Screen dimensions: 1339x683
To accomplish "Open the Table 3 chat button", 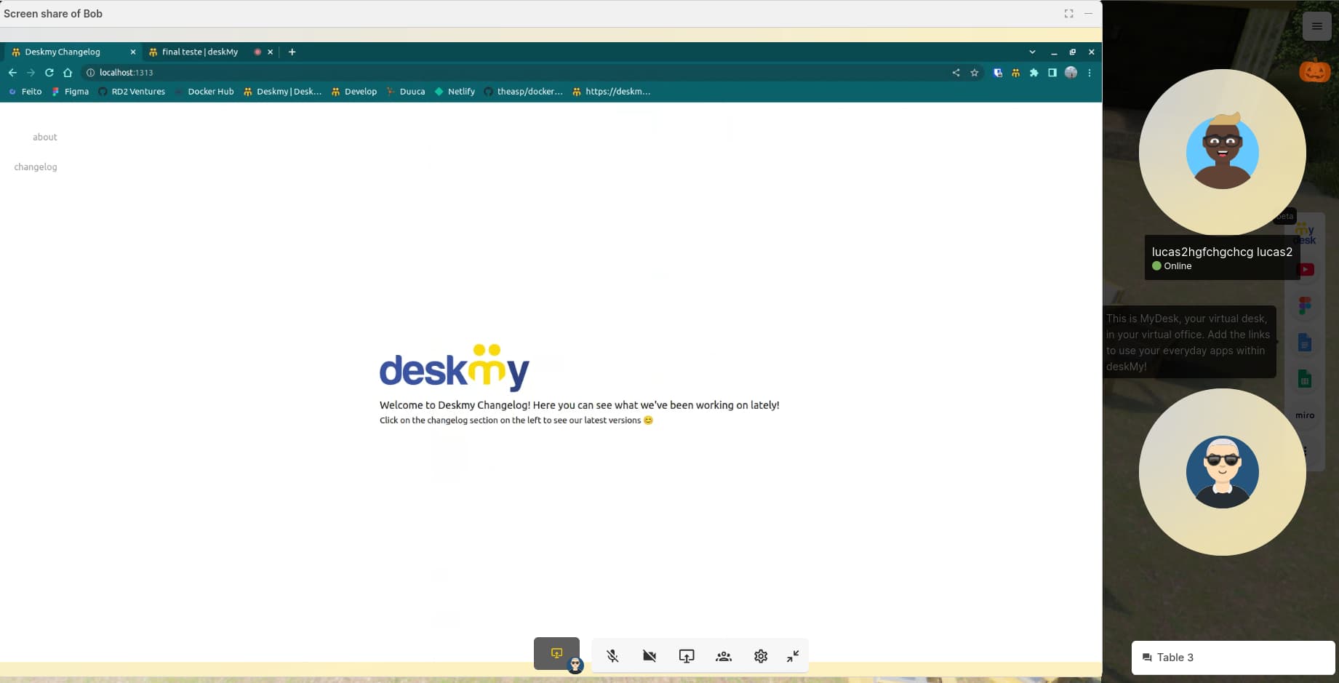I will coord(1233,658).
